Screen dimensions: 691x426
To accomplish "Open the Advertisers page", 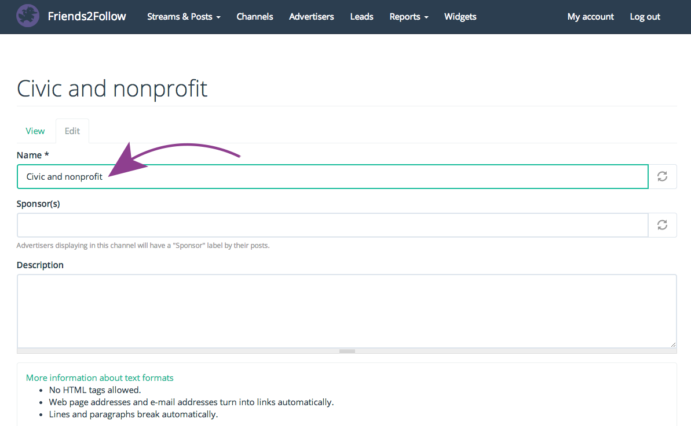I will pos(312,17).
